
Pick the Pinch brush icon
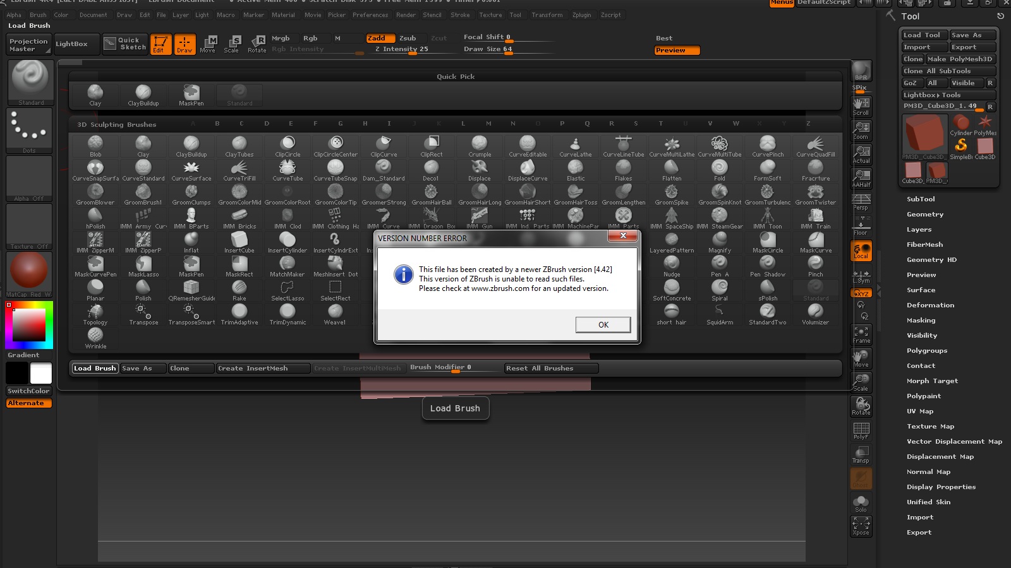816,265
